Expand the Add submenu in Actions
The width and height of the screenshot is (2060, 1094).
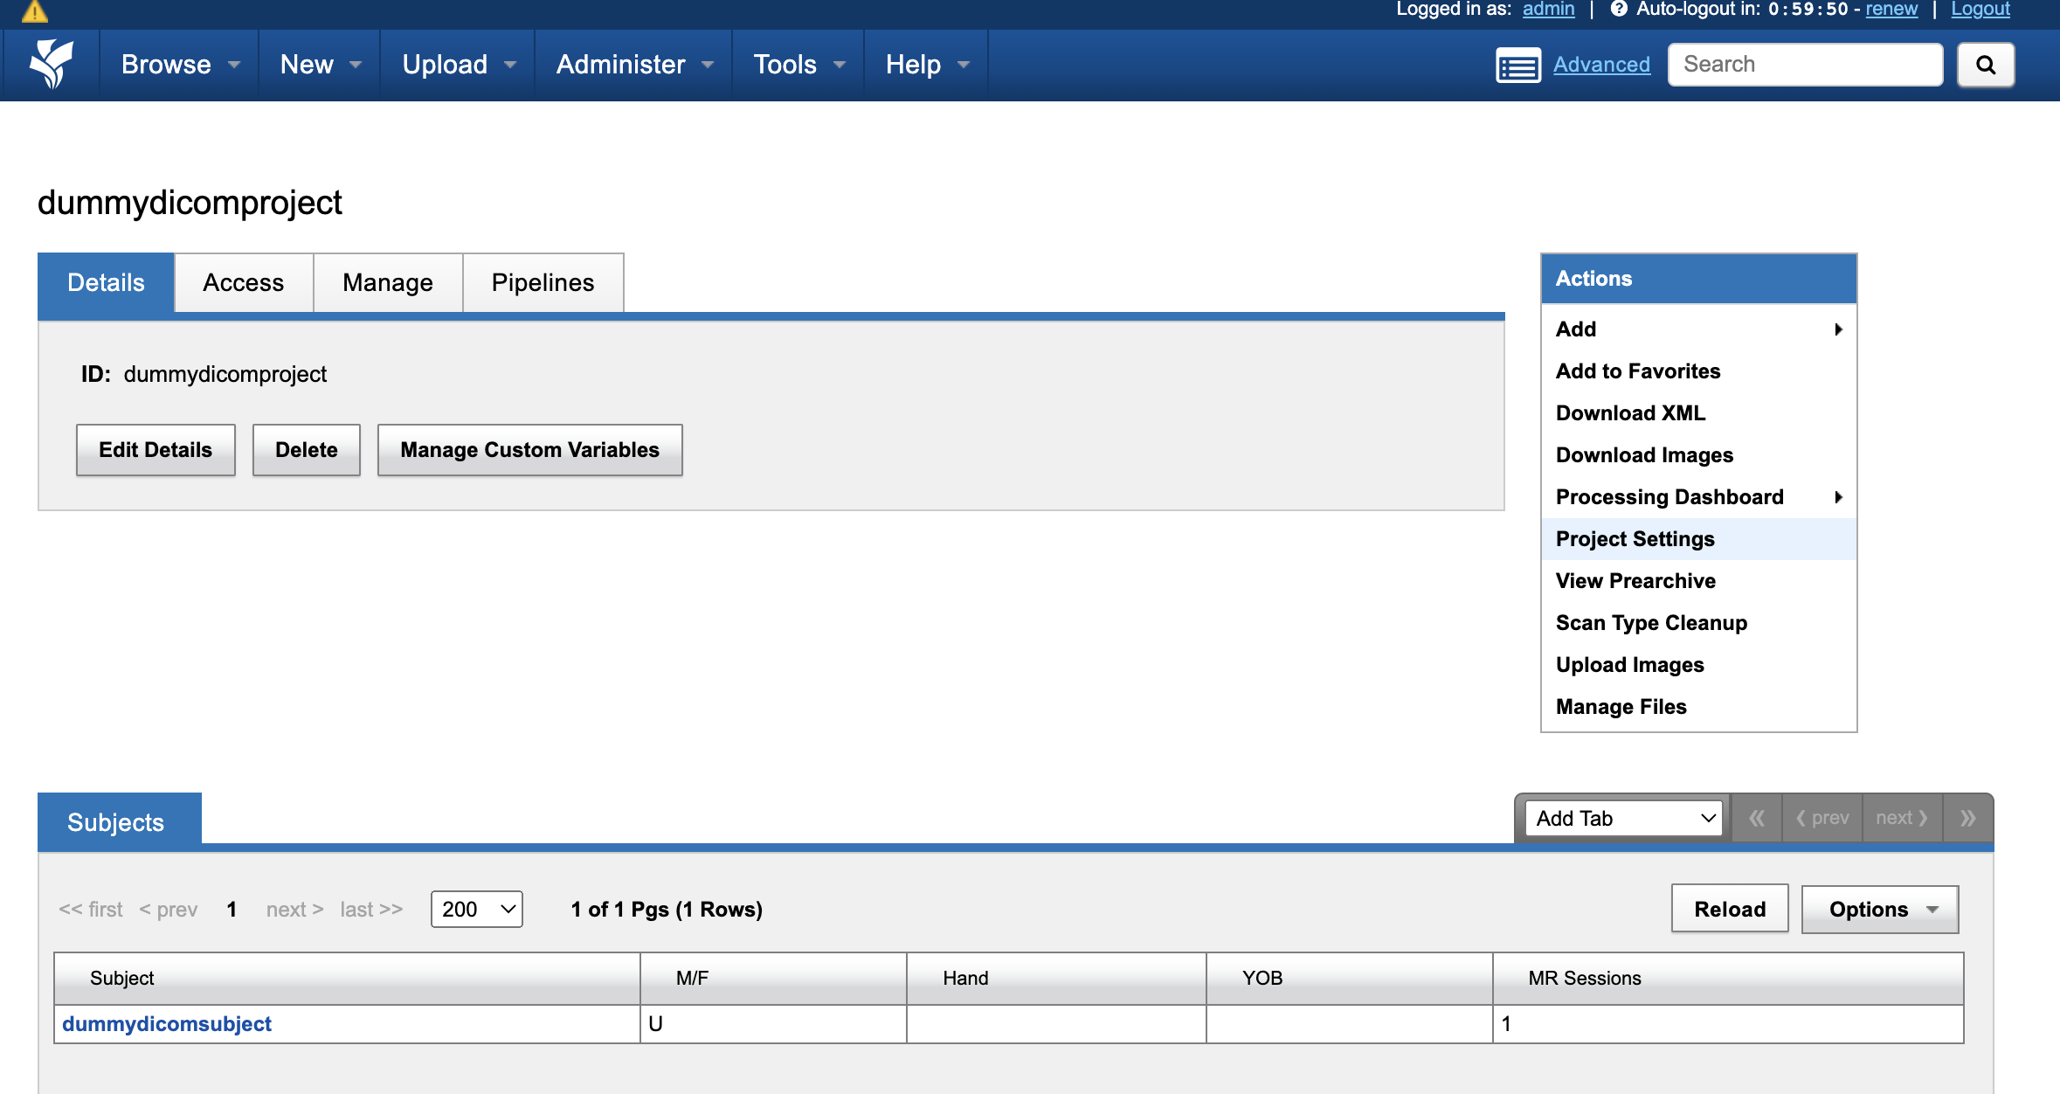tap(1698, 329)
